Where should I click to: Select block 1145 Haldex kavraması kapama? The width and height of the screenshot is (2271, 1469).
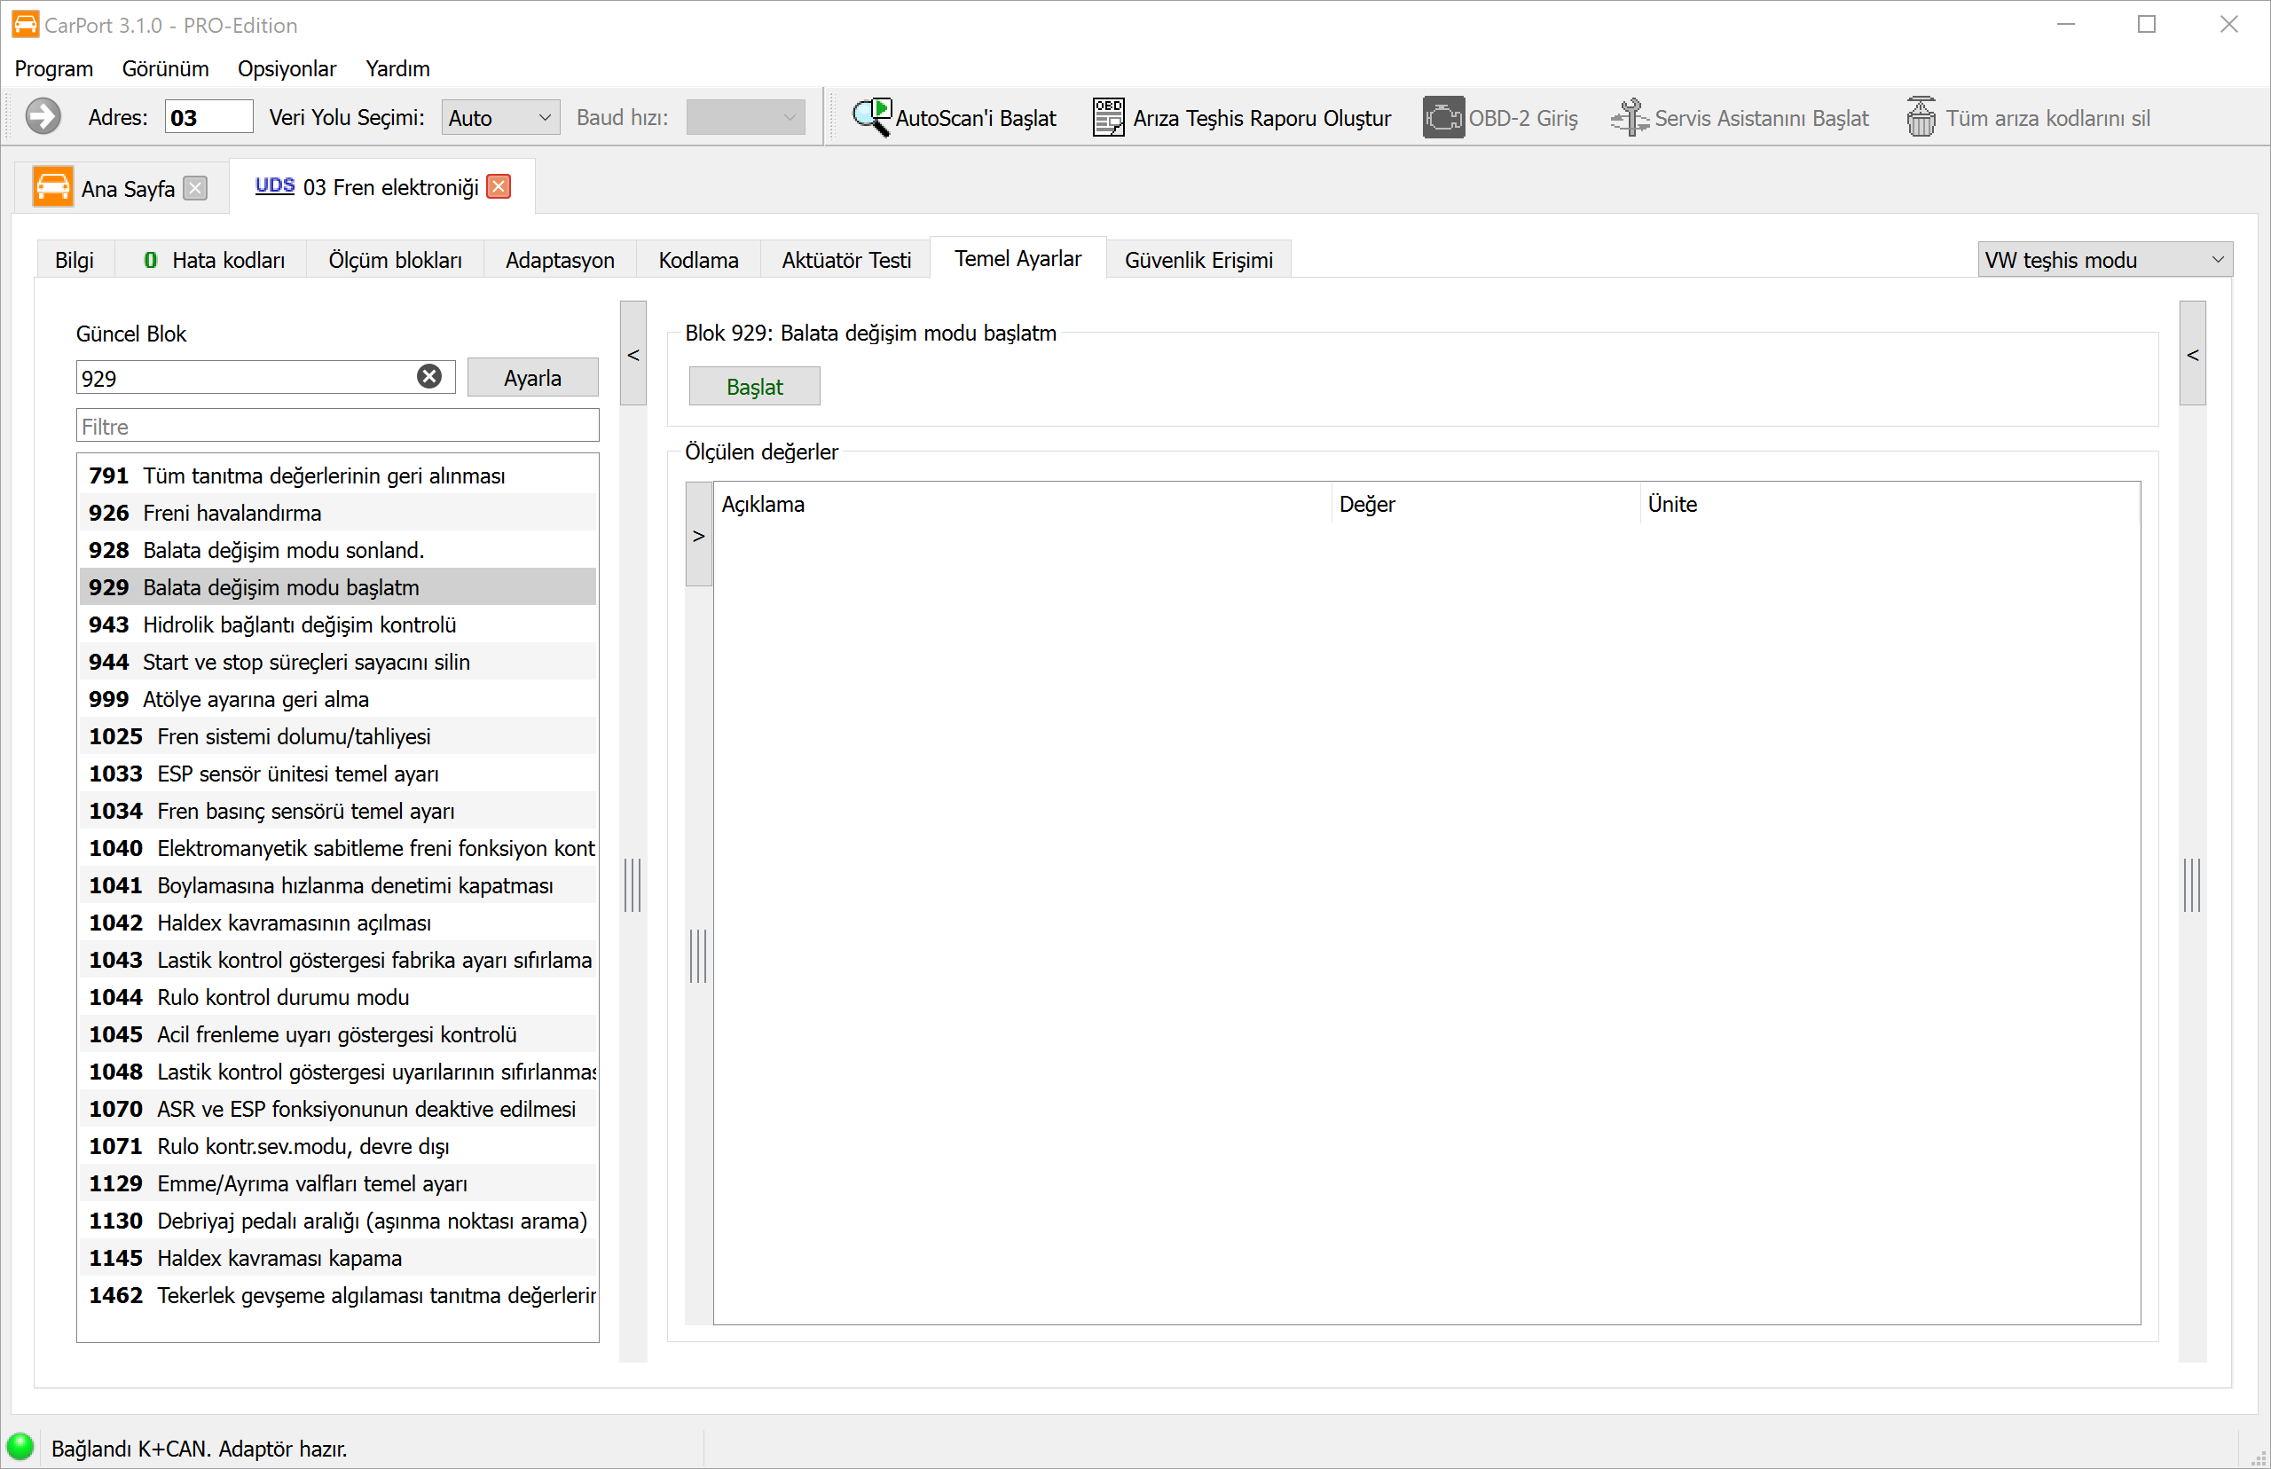tap(339, 1257)
